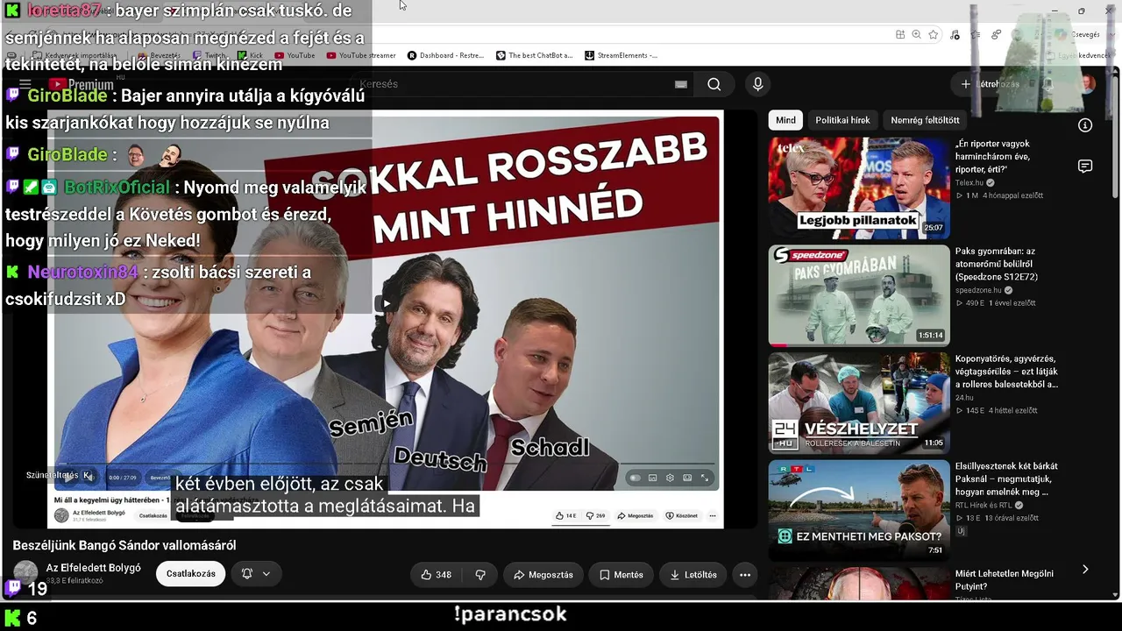Viewport: 1122px width, 631px height.
Task: Open the comments panel icon on the right
Action: [x=1085, y=167]
